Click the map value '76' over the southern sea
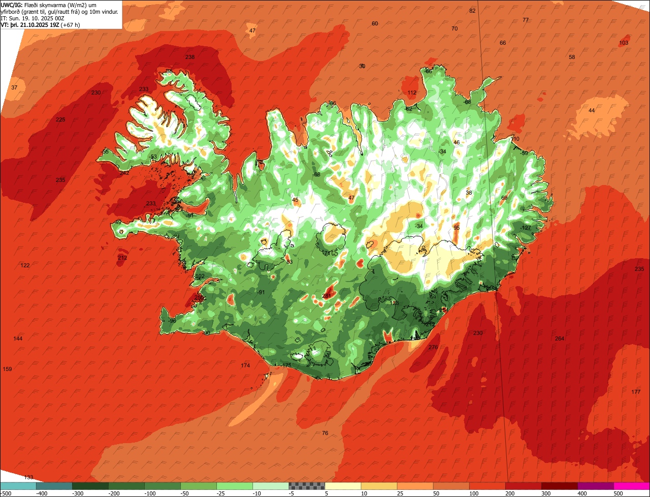 325,433
